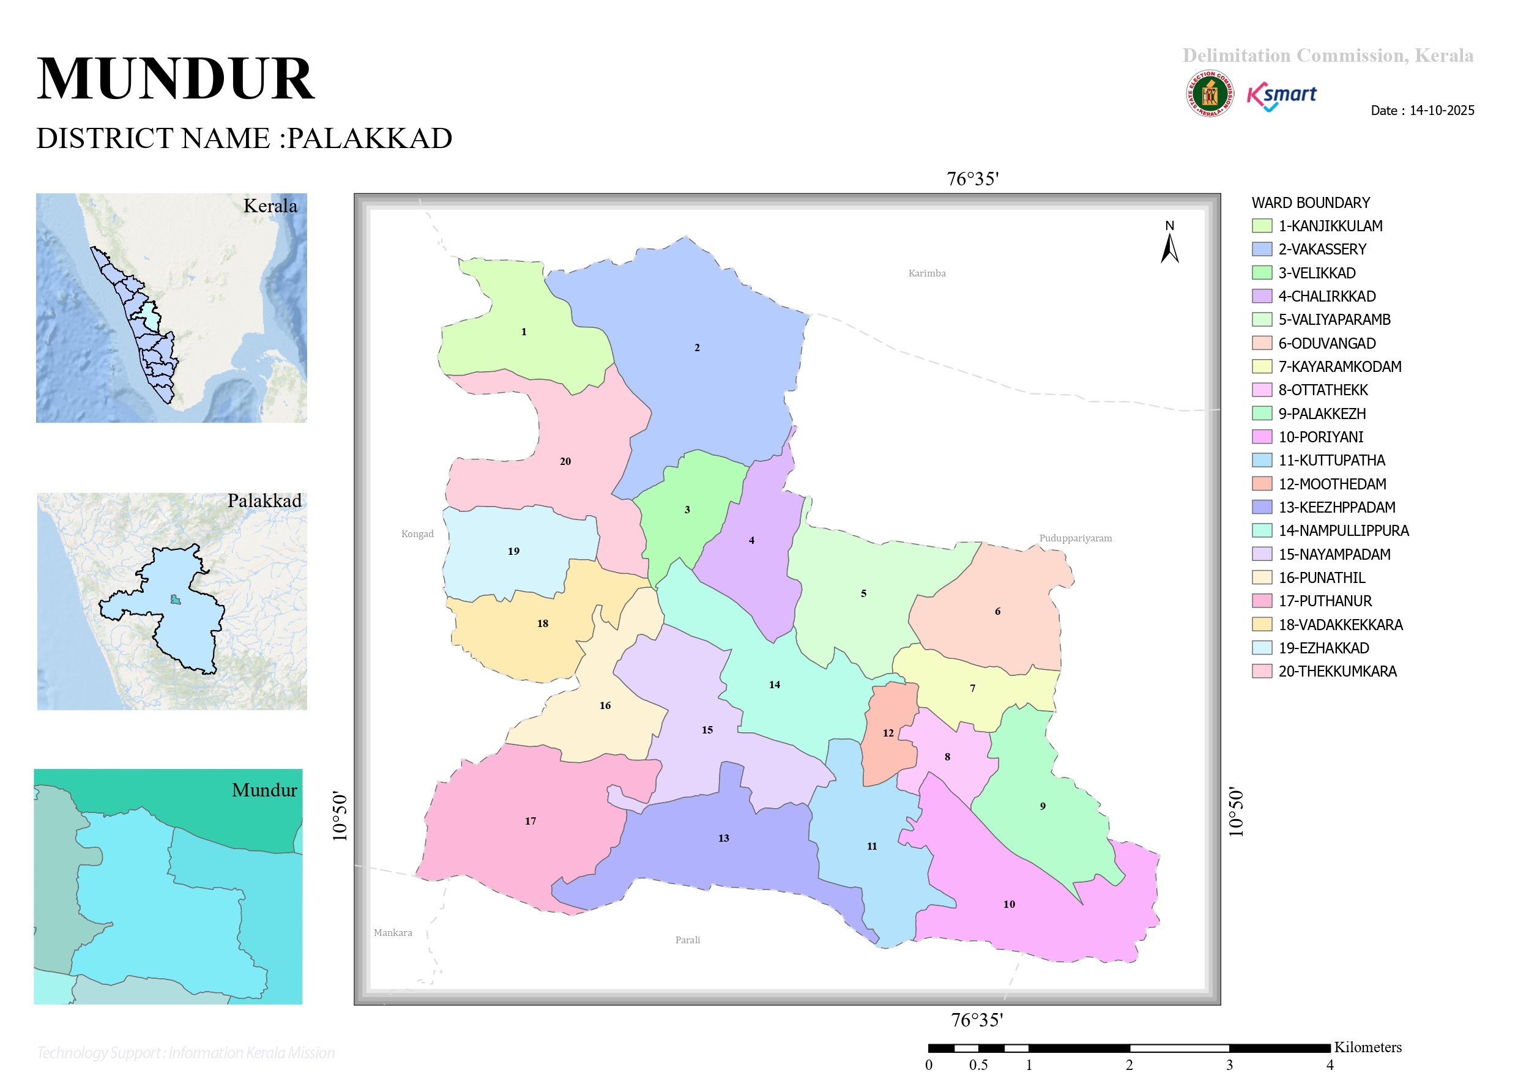The width and height of the screenshot is (1518, 1073).
Task: Click the 2-VAKASSERY legend color swatch
Action: pos(1262,249)
